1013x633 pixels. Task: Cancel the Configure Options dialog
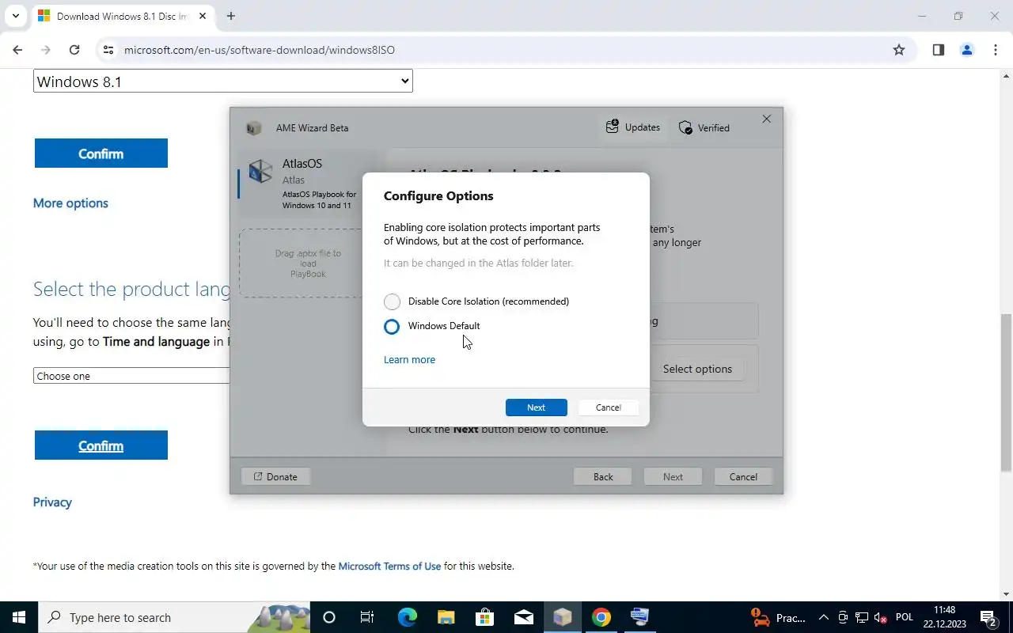coord(608,407)
